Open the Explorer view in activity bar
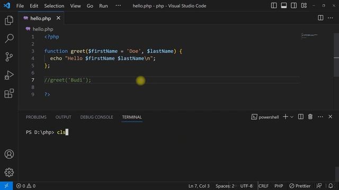 pos(9,20)
